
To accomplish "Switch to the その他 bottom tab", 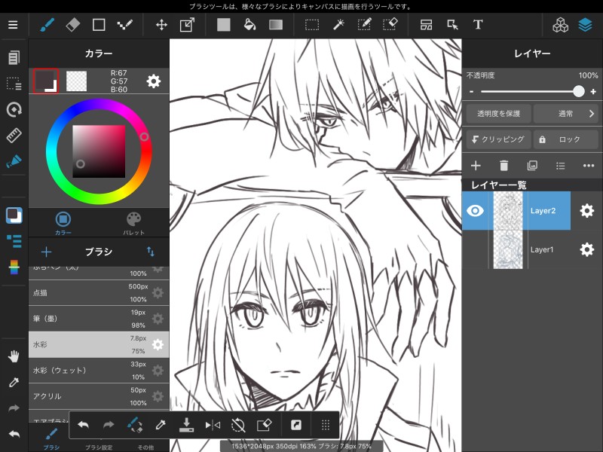I will pyautogui.click(x=145, y=447).
